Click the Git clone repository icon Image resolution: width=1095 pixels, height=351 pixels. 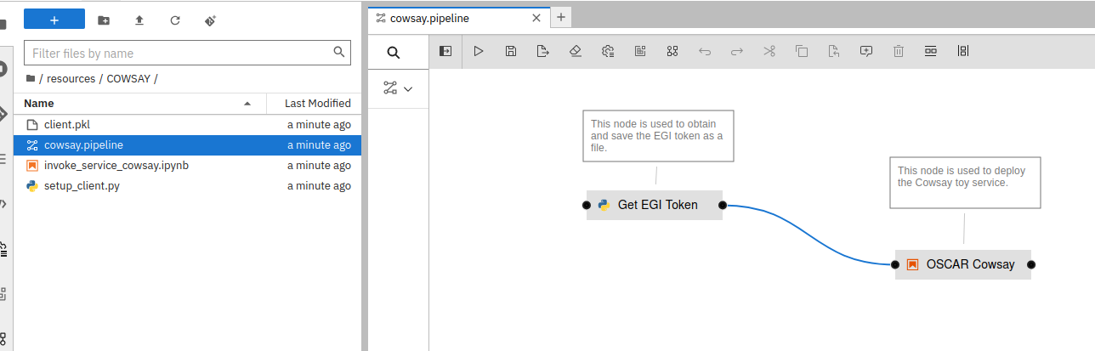(x=211, y=20)
